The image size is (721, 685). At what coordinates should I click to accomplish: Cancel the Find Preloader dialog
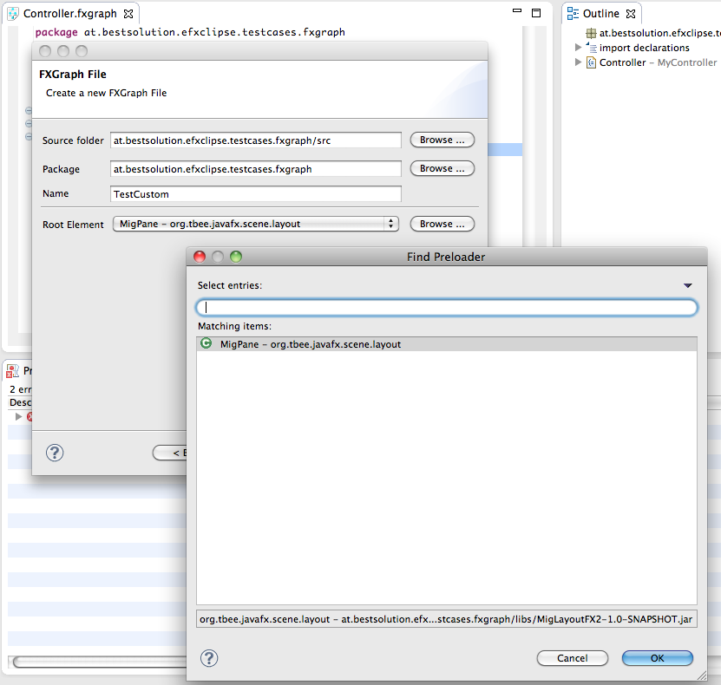(x=572, y=658)
